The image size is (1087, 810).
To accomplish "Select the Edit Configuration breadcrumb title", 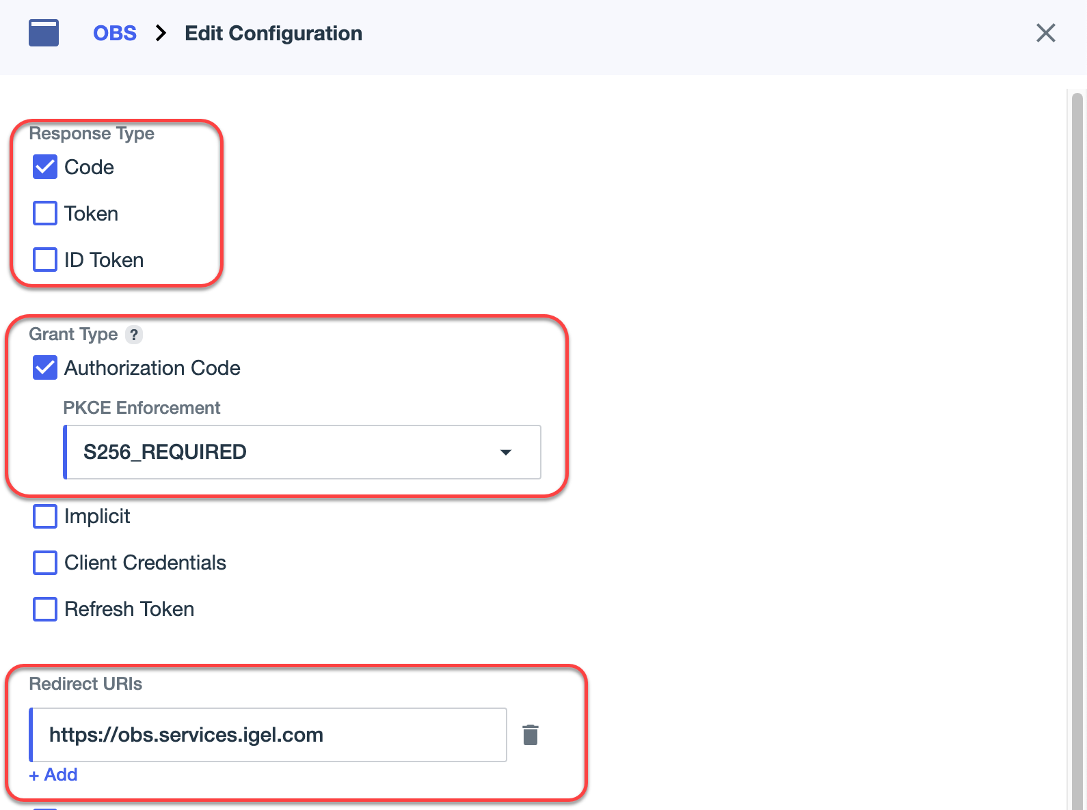I will (273, 33).
